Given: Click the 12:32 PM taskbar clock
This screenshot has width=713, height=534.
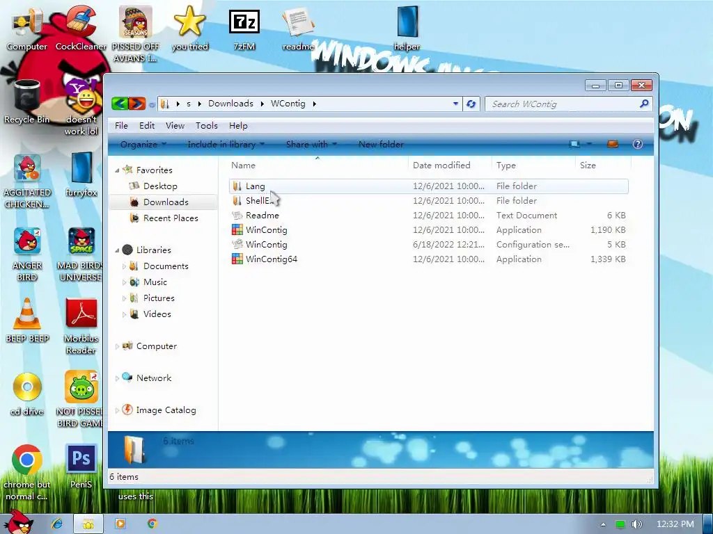Looking at the screenshot, I should coord(675,524).
